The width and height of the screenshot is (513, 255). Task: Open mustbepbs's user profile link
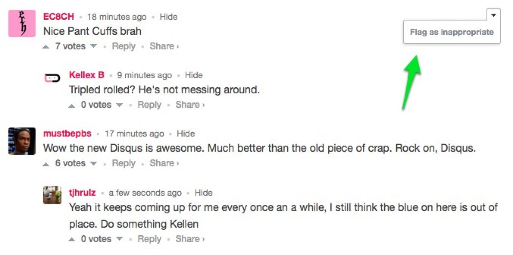click(67, 133)
